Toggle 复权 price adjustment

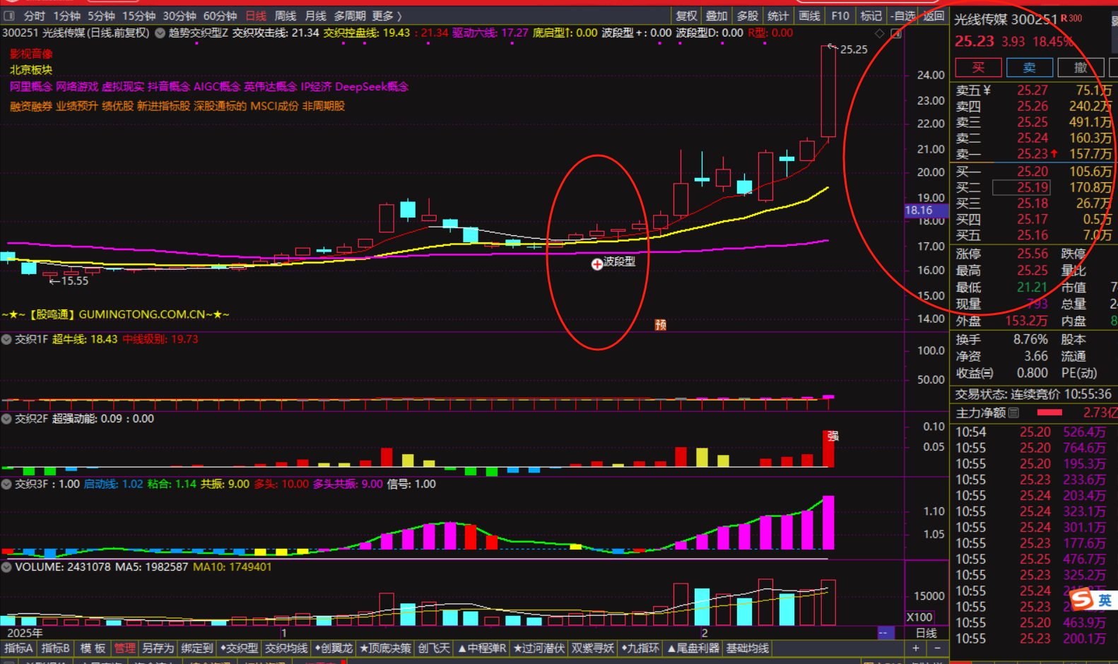point(685,16)
